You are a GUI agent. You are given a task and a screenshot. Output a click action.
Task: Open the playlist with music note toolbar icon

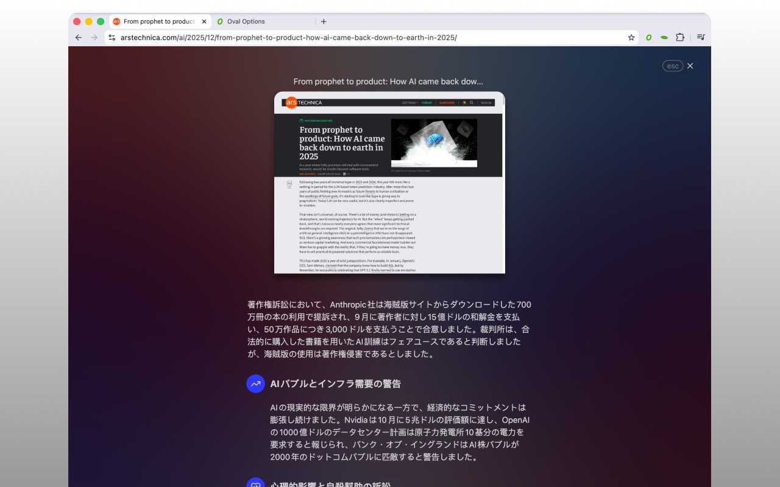(701, 37)
